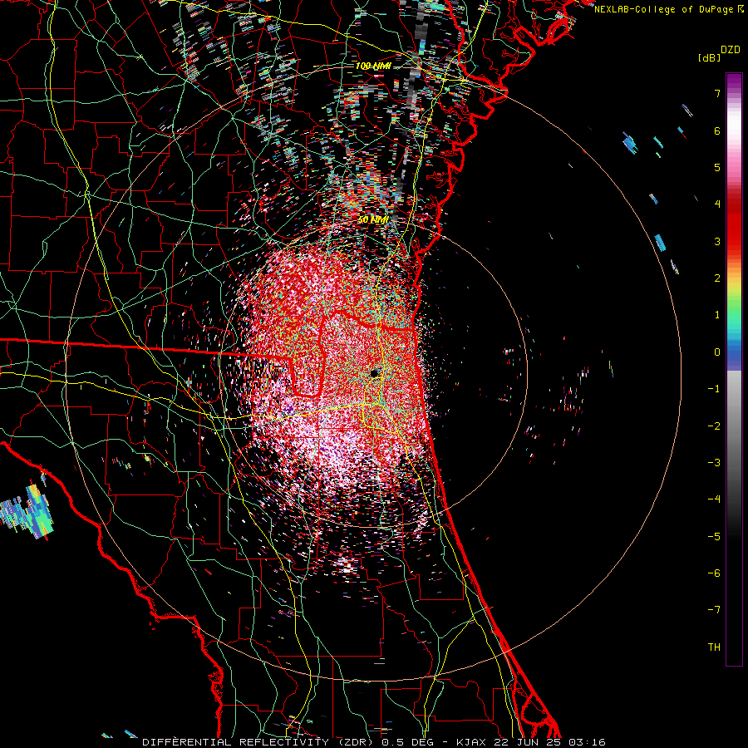Screen dimensions: 748x748
Task: Click the '-2' value on color scale
Action: pyautogui.click(x=714, y=426)
